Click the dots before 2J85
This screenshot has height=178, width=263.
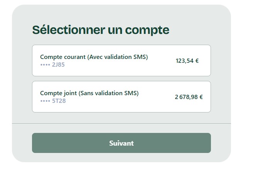[45, 65]
